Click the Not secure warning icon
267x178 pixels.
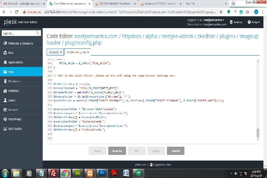pos(25,12)
